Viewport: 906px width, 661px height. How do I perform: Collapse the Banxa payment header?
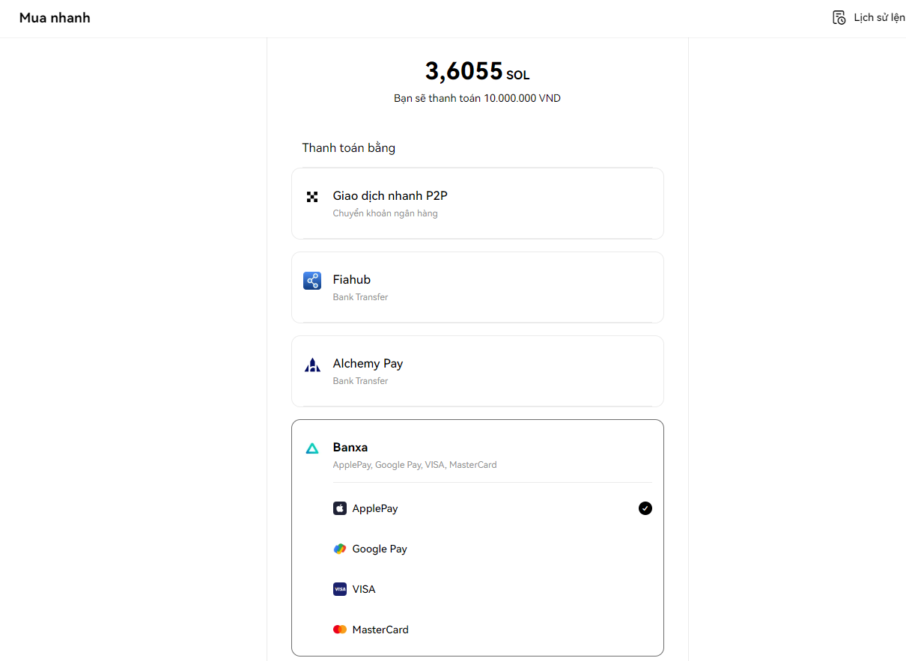click(477, 453)
